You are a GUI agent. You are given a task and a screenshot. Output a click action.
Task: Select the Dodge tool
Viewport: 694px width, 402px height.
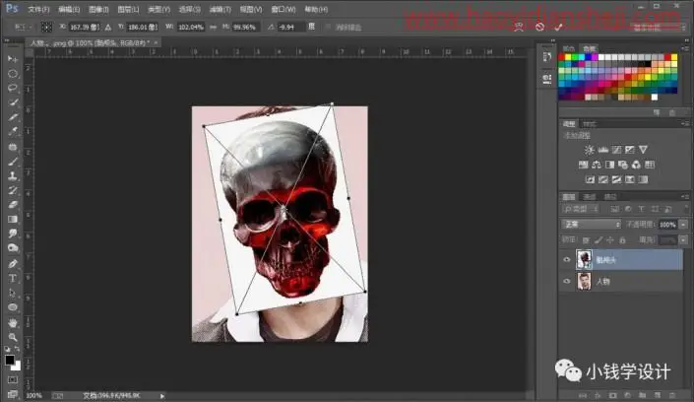pyautogui.click(x=13, y=247)
